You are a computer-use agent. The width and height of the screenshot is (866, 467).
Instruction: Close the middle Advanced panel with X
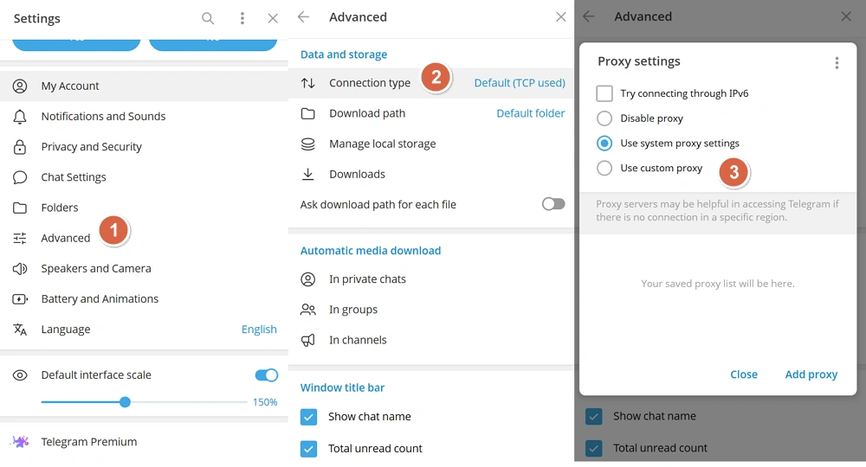[x=561, y=17]
